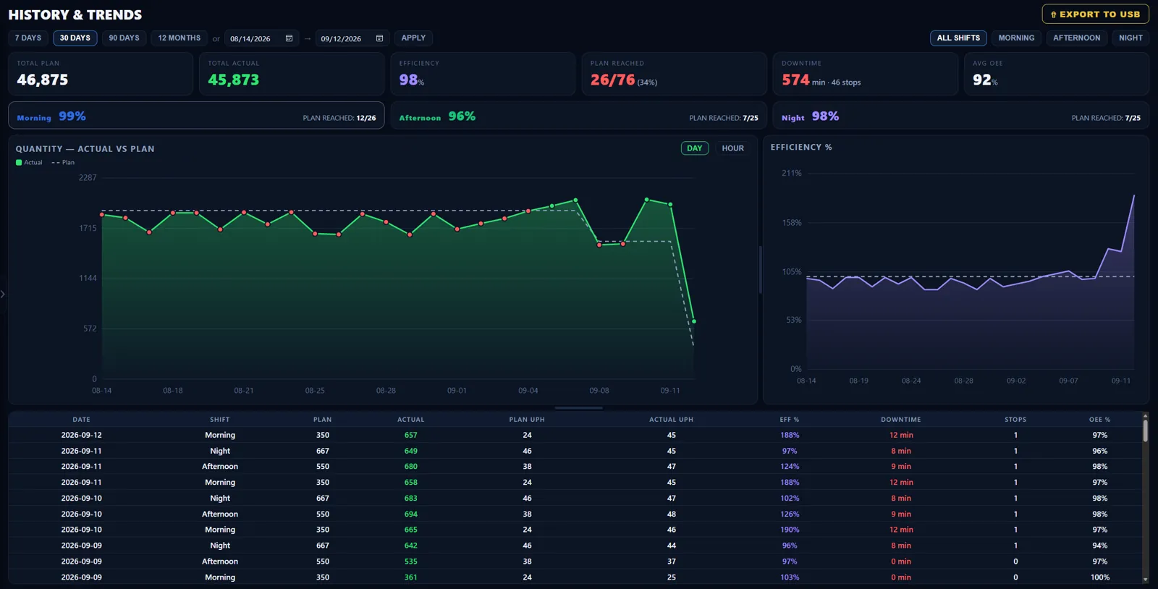Select the 90 DAYS range
The height and width of the screenshot is (589, 1158).
pos(124,38)
